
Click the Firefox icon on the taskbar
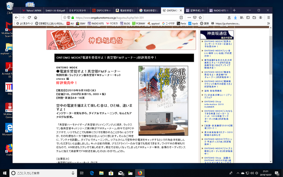(139, 173)
